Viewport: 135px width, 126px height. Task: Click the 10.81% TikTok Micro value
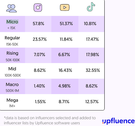[90, 24]
